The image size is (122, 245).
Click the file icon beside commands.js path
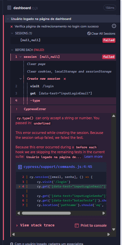tap(20, 167)
